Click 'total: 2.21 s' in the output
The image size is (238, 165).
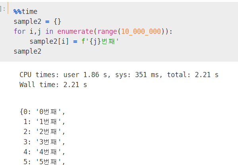pos(193,75)
